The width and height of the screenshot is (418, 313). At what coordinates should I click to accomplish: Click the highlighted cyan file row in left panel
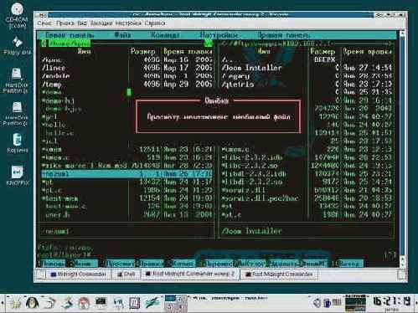click(127, 174)
